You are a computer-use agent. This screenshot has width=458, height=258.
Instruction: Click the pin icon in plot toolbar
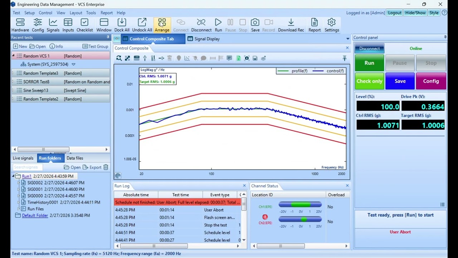point(344,58)
